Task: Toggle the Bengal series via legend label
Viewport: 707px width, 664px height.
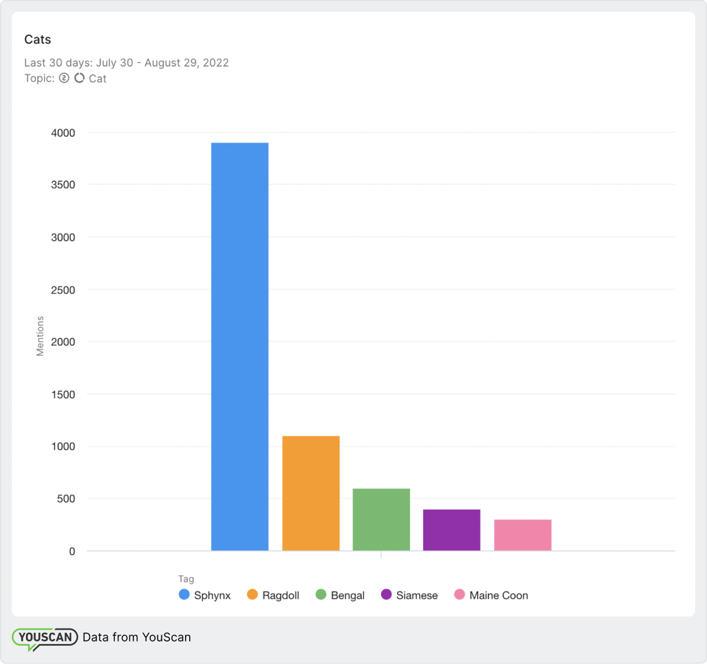Action: [x=347, y=595]
